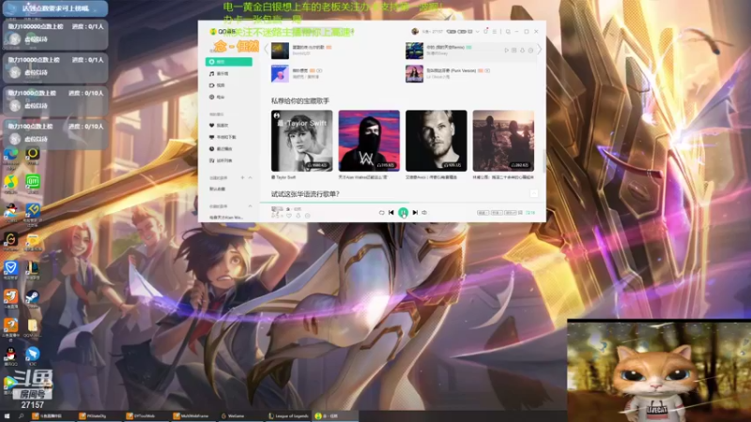751x422 pixels.
Task: Open more actions for highlighted Remix song
Action: (x=530, y=50)
